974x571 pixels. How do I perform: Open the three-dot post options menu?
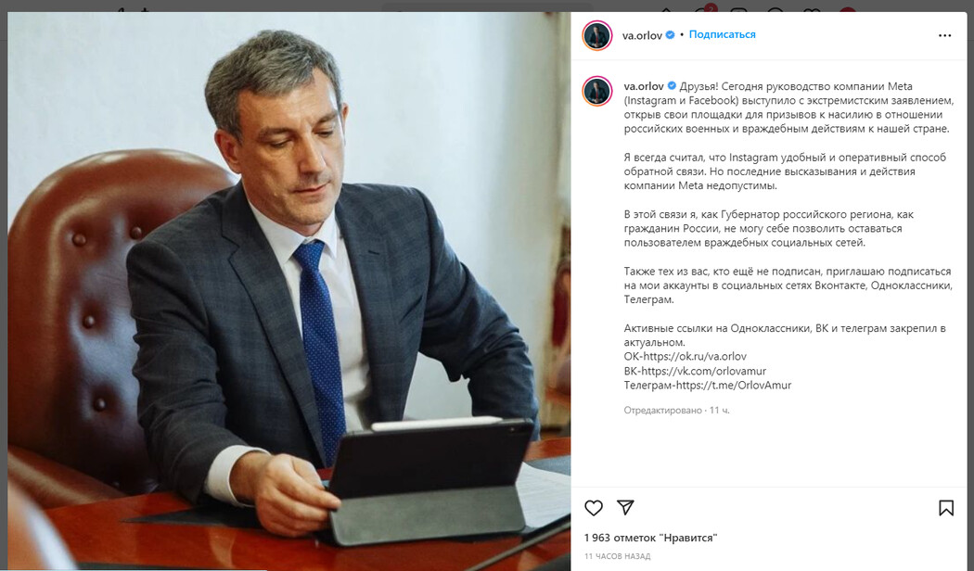tap(944, 35)
